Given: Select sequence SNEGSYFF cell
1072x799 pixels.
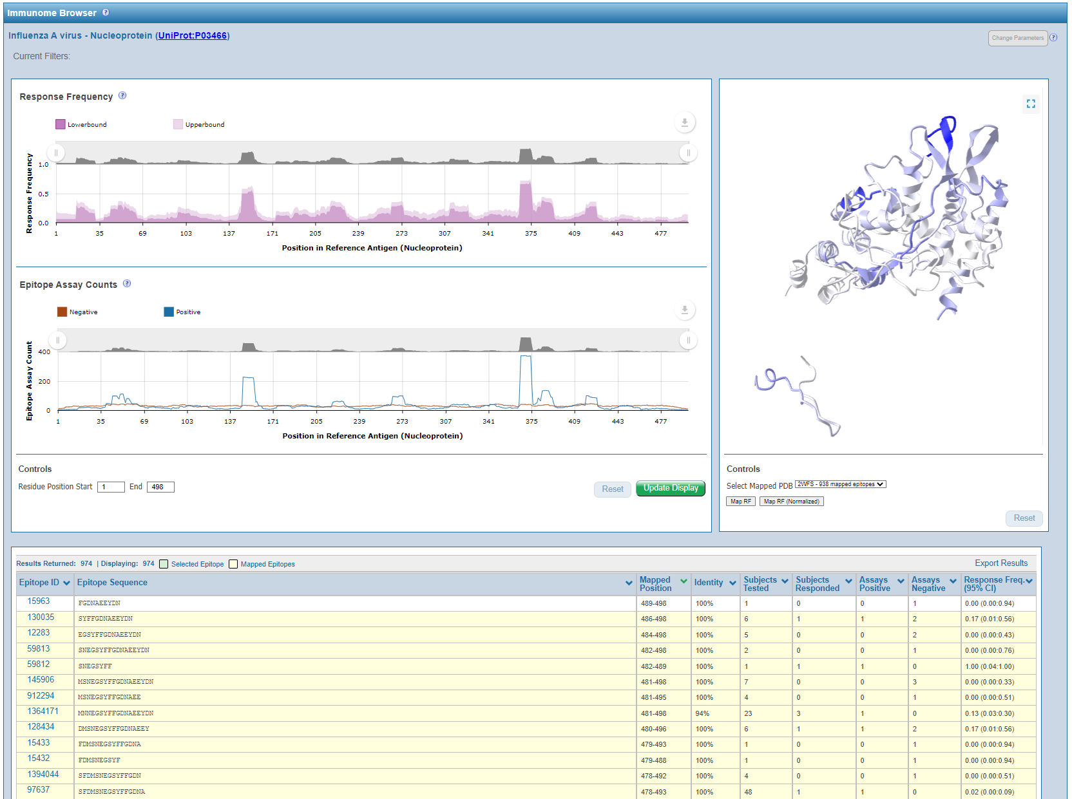Looking at the screenshot, I should pos(355,666).
